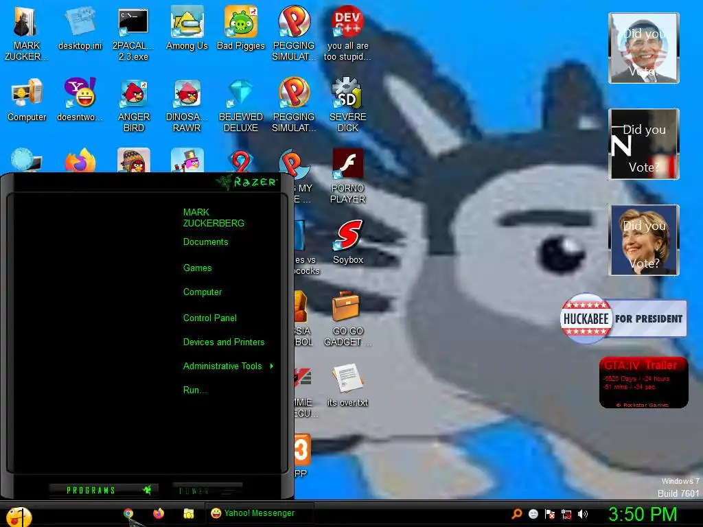Switch to Yahoo! Messenger taskbar window
Image resolution: width=703 pixels, height=527 pixels.
(259, 513)
